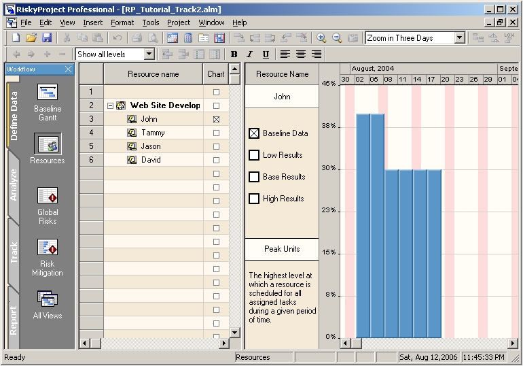Toggle the Baseline Data checkbox
Image resolution: width=523 pixels, height=366 pixels.
point(254,133)
